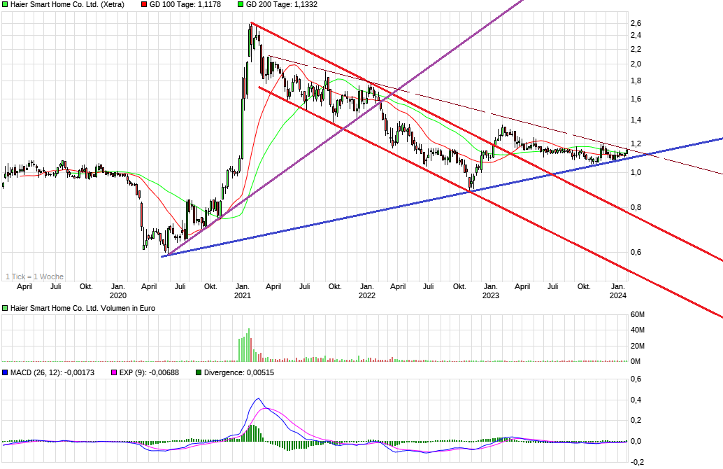Click the dark green Divergence legend swatch
Screen dimensions: 723x469
tap(199, 372)
